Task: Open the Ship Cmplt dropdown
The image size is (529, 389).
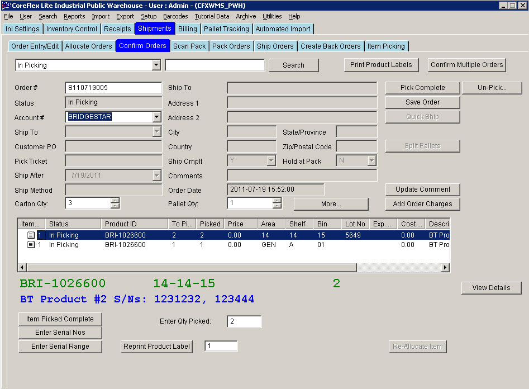Action: click(271, 160)
